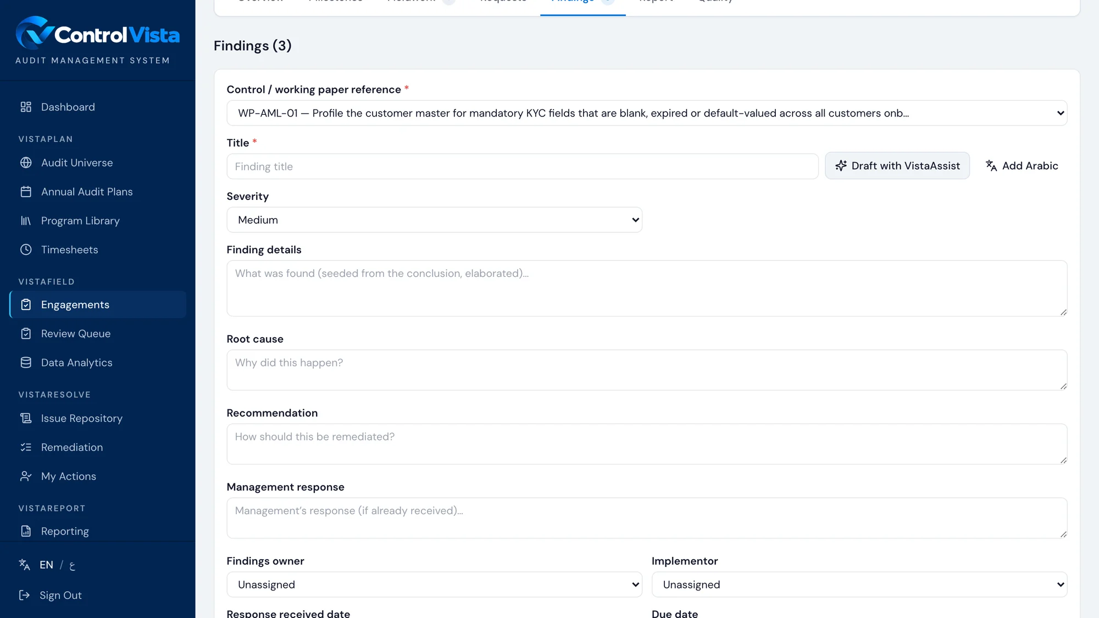Viewport: 1099px width, 618px height.
Task: Click the Annual Audit Plans calendar icon
Action: (x=26, y=192)
